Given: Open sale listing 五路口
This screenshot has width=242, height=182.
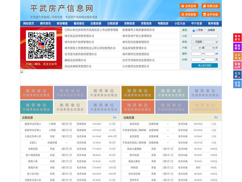Looking at the screenshot, I should [33, 143].
